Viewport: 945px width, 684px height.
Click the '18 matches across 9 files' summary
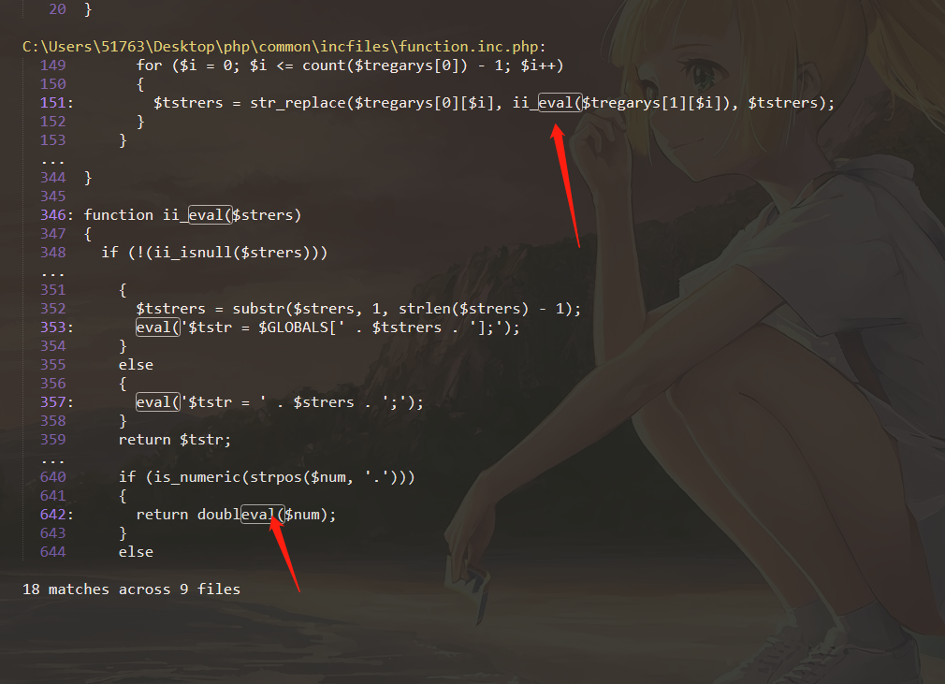131,589
